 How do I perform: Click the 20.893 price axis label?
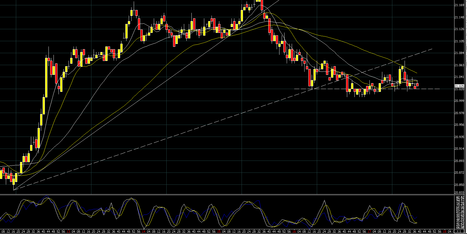coord(459,161)
